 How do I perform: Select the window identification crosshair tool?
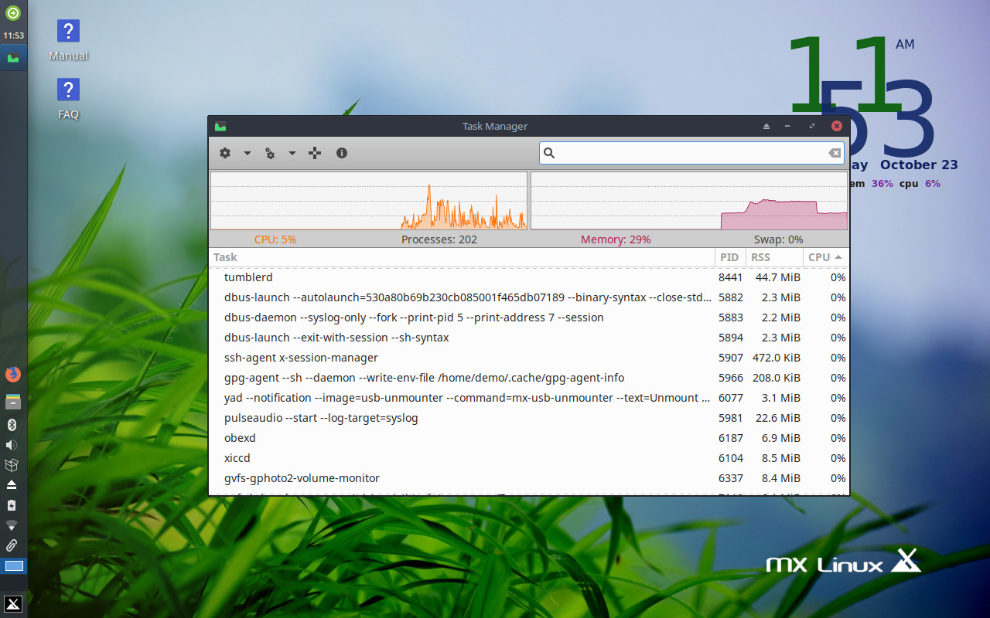tap(314, 153)
